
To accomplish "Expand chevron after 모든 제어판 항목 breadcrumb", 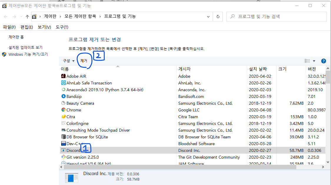I will click(x=100, y=16).
